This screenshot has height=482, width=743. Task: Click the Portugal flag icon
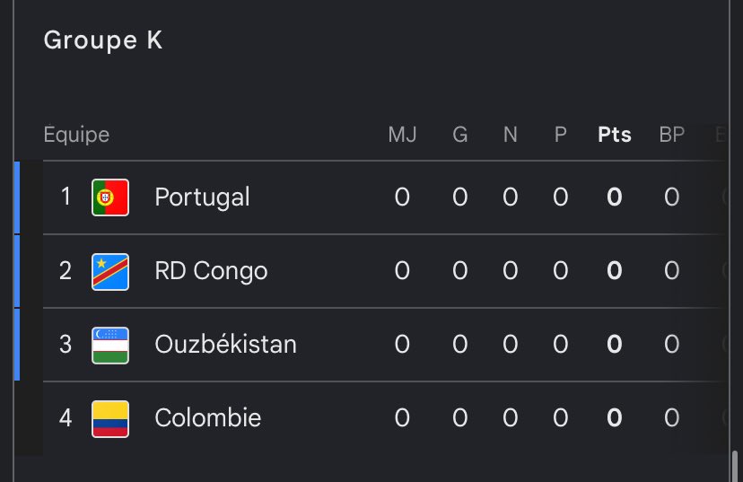110,197
